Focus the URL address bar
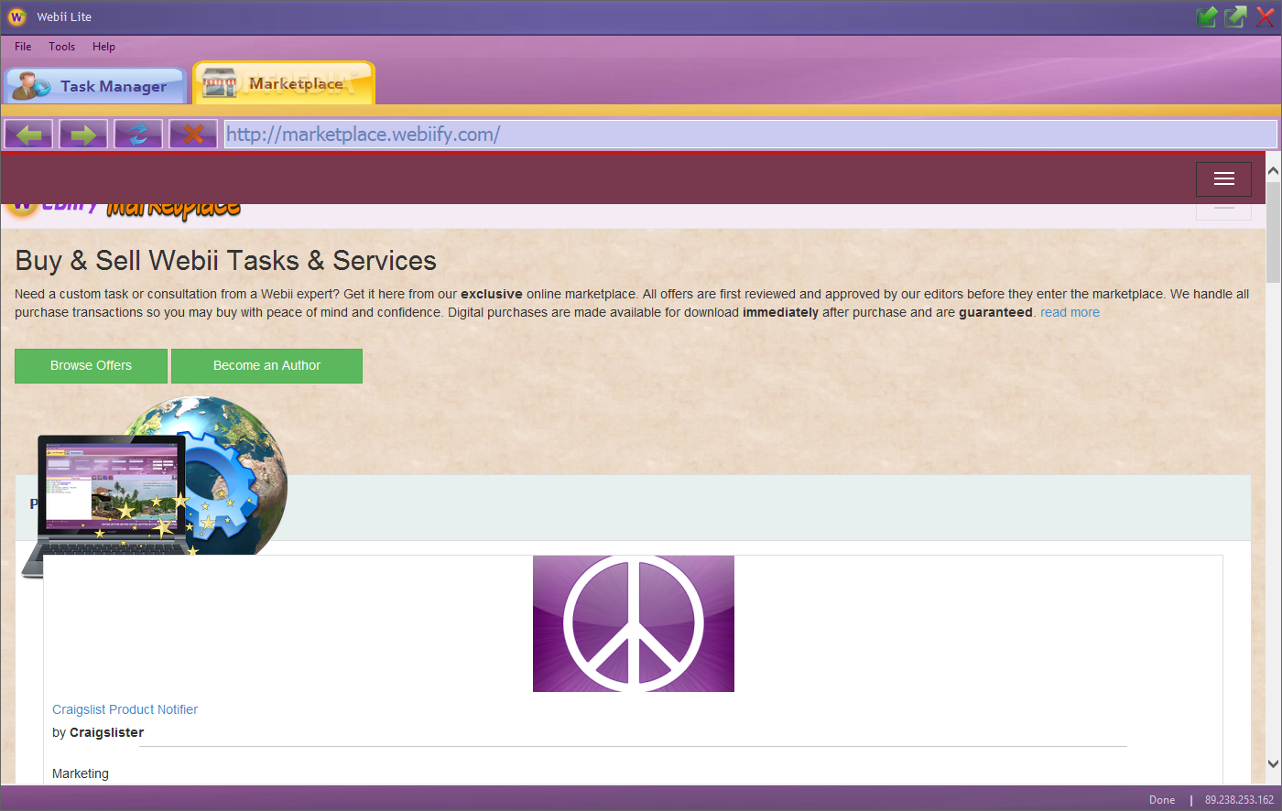This screenshot has height=811, width=1282. click(x=750, y=134)
